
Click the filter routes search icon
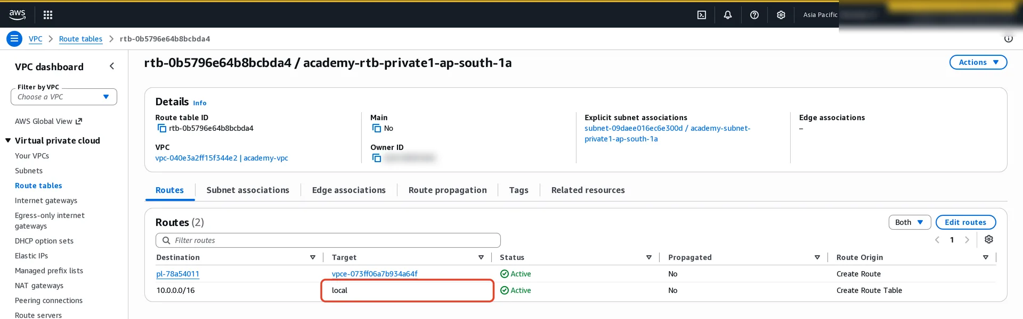166,240
